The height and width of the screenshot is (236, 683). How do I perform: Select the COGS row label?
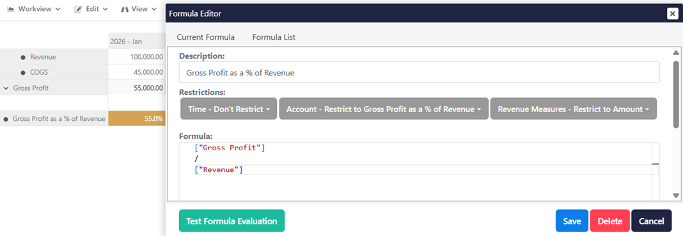[39, 72]
